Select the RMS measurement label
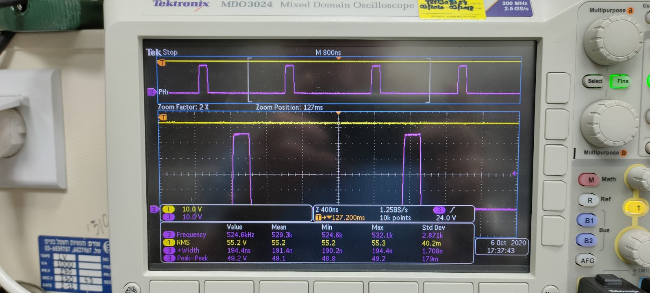 [x=183, y=243]
